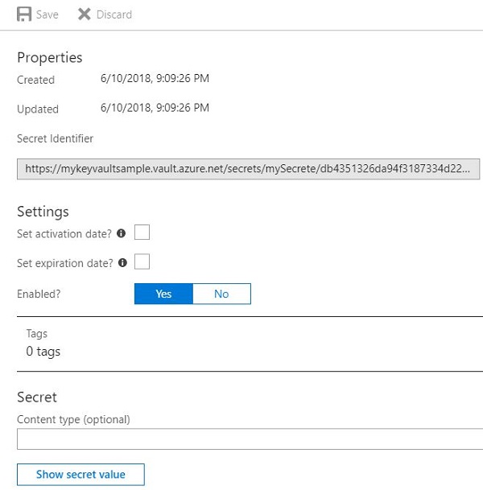
Task: Focus the Content type (optional) input
Action: [x=250, y=439]
